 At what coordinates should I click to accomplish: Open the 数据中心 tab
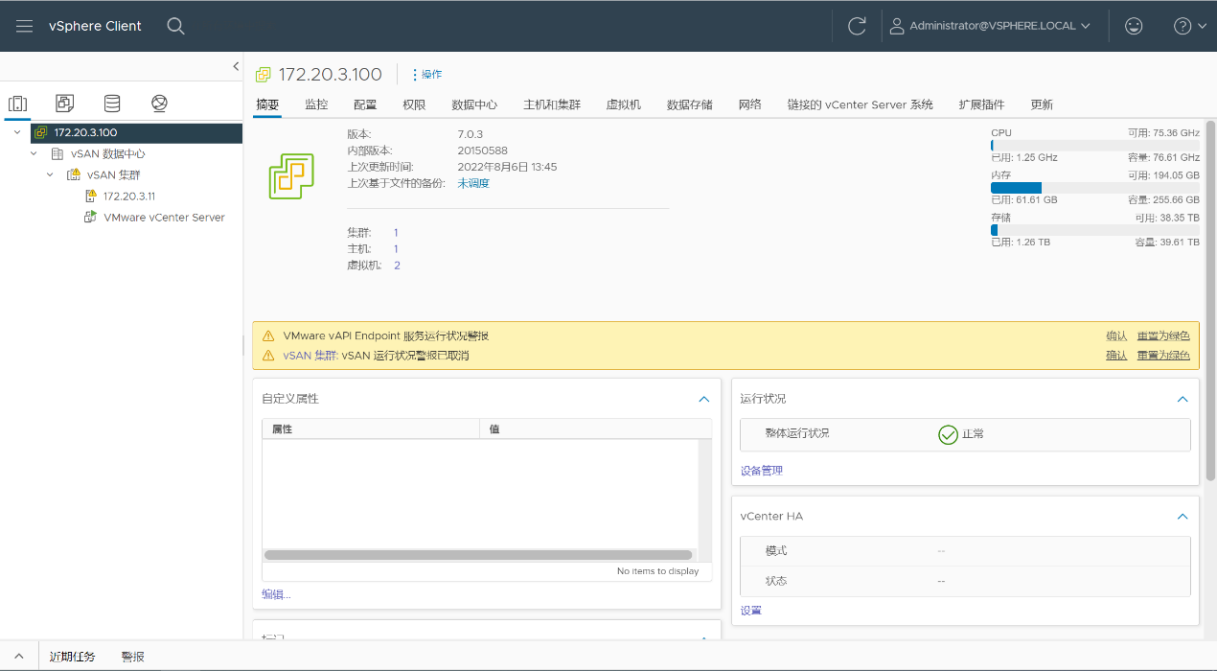coord(474,104)
